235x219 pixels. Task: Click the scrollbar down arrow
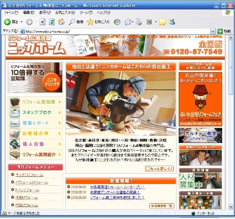point(231,207)
